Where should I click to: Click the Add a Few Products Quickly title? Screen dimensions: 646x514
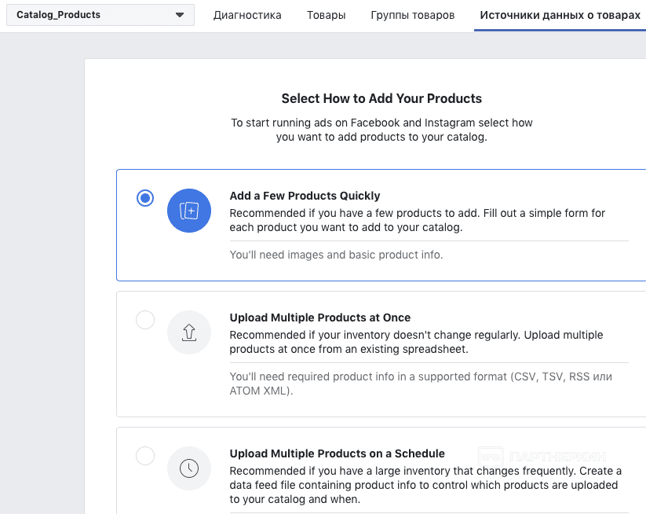(x=305, y=196)
